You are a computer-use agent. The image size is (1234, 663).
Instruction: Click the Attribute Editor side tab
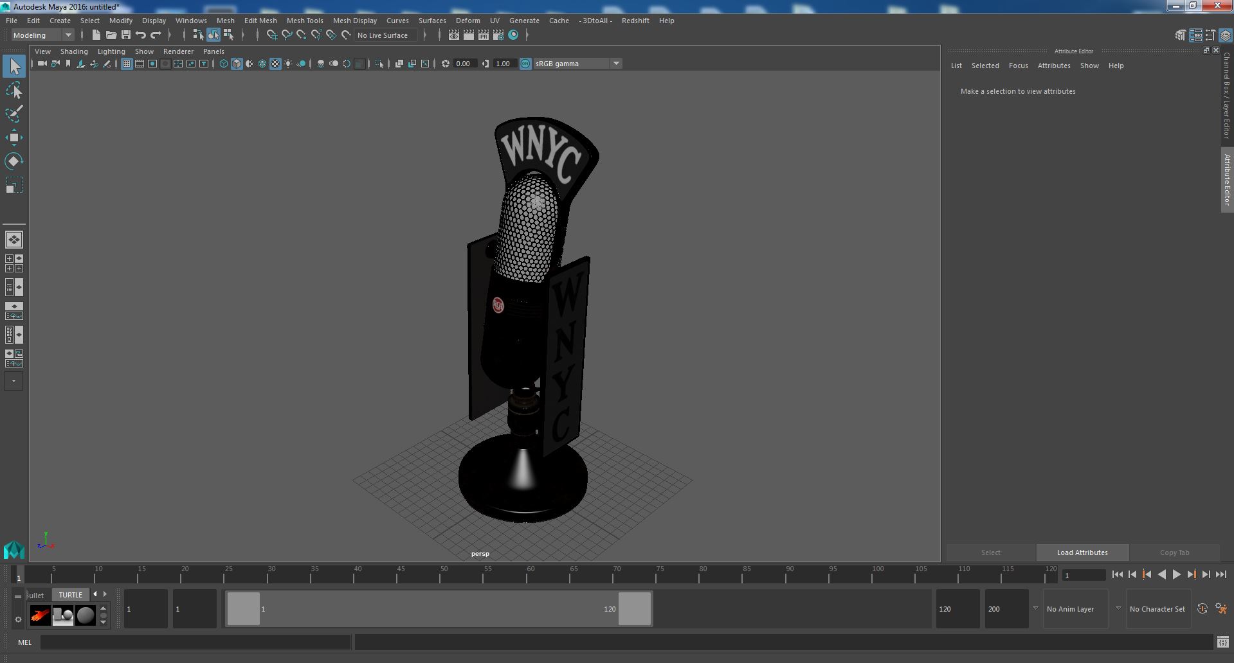pyautogui.click(x=1227, y=180)
